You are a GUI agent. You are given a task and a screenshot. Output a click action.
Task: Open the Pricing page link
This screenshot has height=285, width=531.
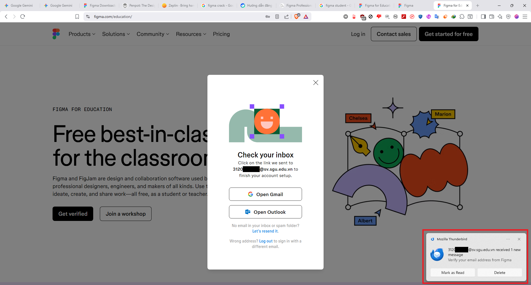tap(221, 34)
